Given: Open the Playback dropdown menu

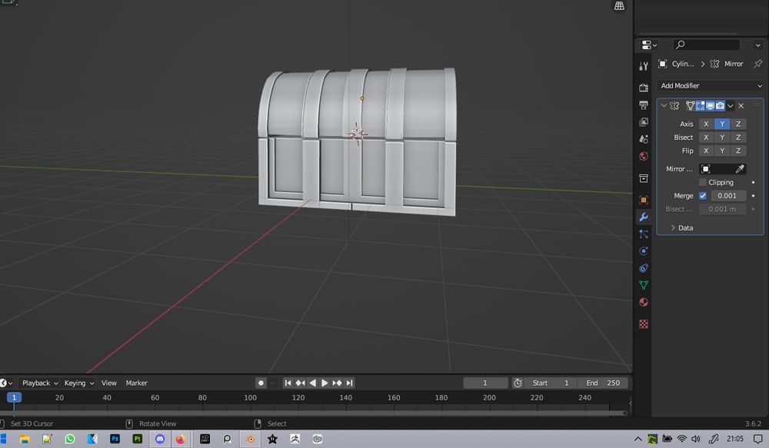Looking at the screenshot, I should (38, 383).
